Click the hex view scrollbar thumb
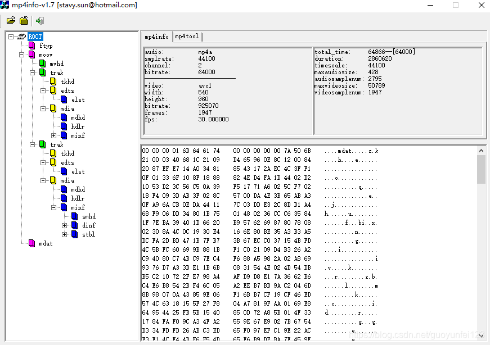 [x=481, y=169]
